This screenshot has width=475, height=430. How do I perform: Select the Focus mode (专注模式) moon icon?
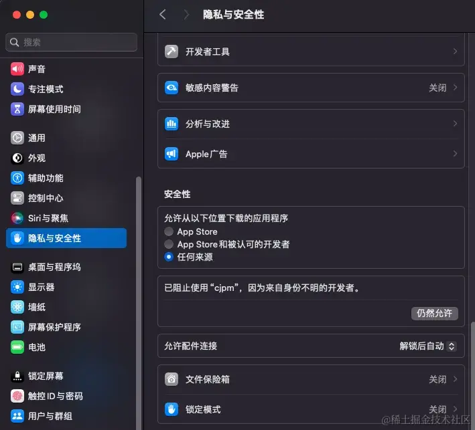point(17,89)
